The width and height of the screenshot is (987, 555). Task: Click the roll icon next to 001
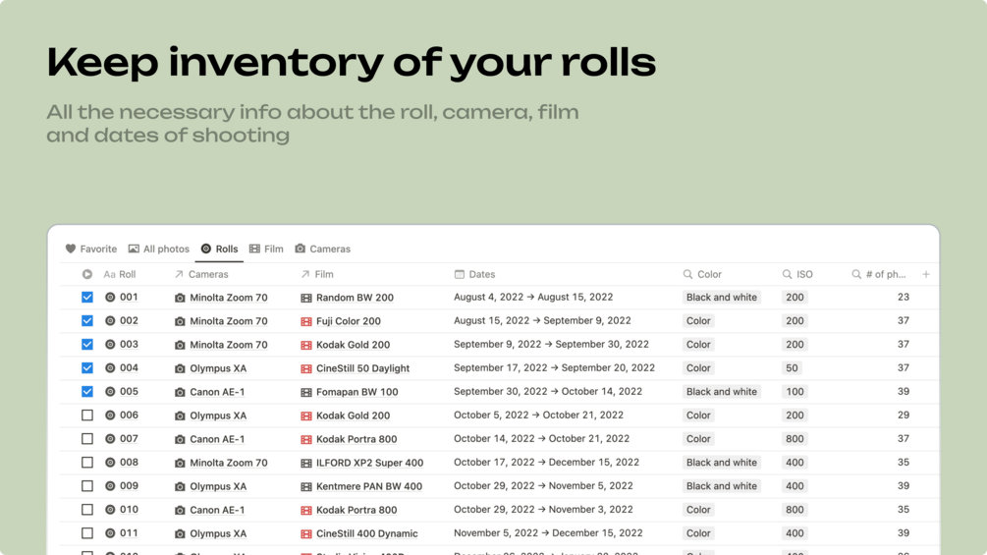(110, 298)
